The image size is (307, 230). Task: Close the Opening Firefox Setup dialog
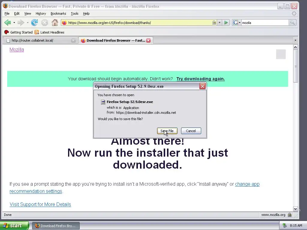point(202,86)
